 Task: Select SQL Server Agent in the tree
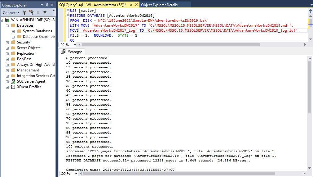point(31,81)
